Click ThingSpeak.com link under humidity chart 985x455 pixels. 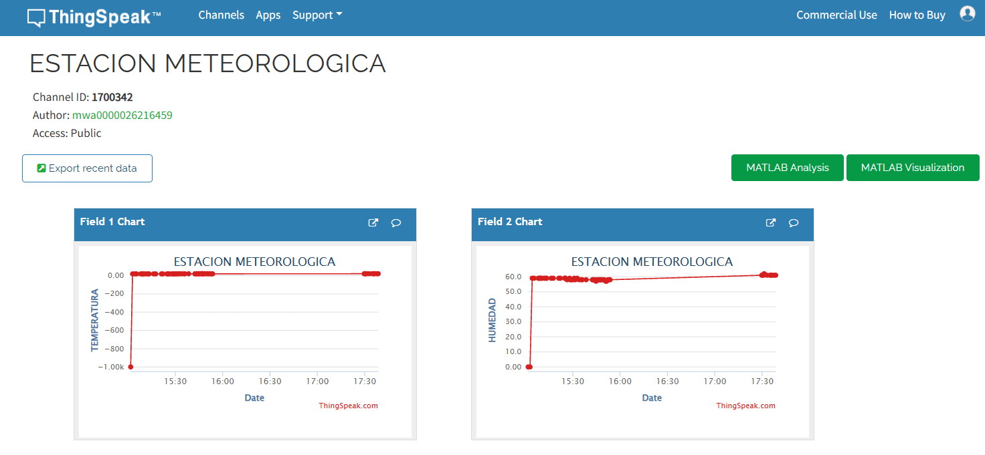click(x=745, y=406)
